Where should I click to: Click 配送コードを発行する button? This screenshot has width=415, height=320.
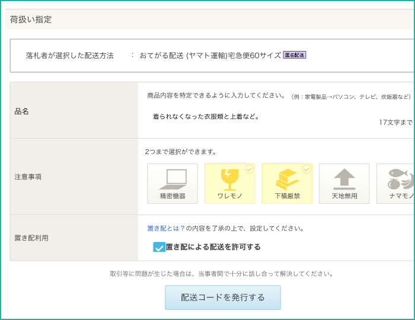222,297
